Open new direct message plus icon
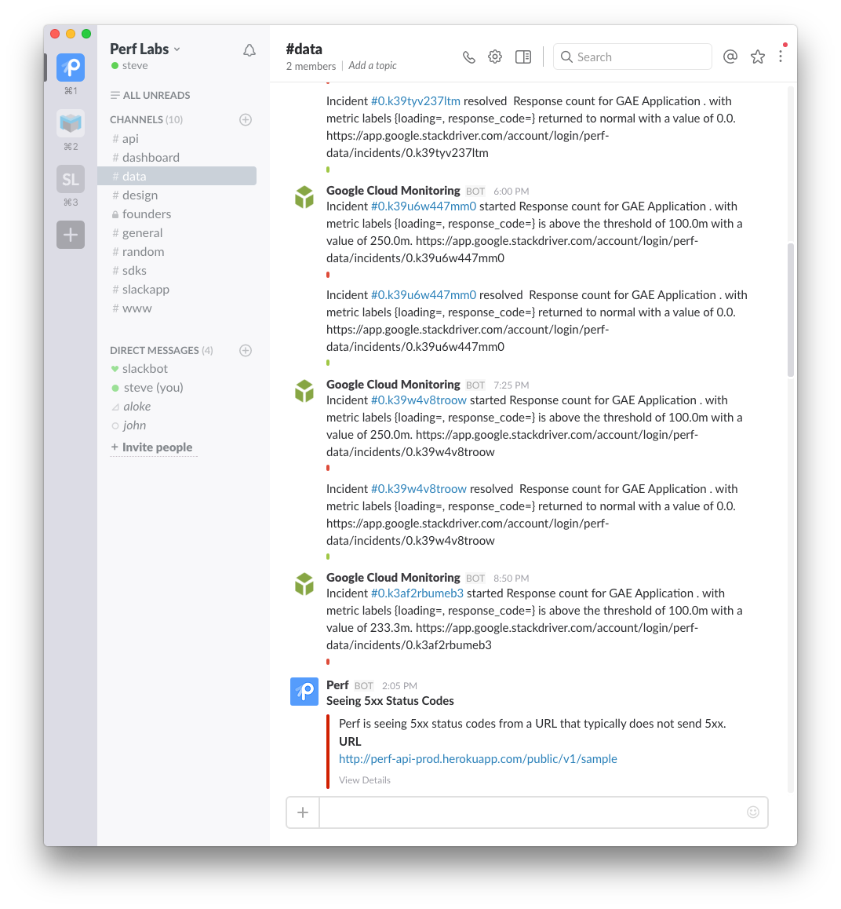The image size is (841, 909). pos(246,350)
